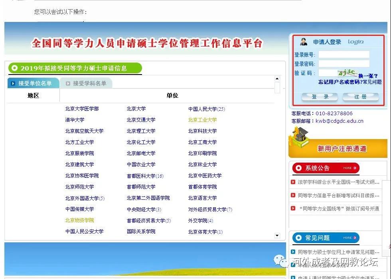Open the 新用户注册通道 banner
Image resolution: width=391 pixels, height=279 pixels.
(x=338, y=148)
